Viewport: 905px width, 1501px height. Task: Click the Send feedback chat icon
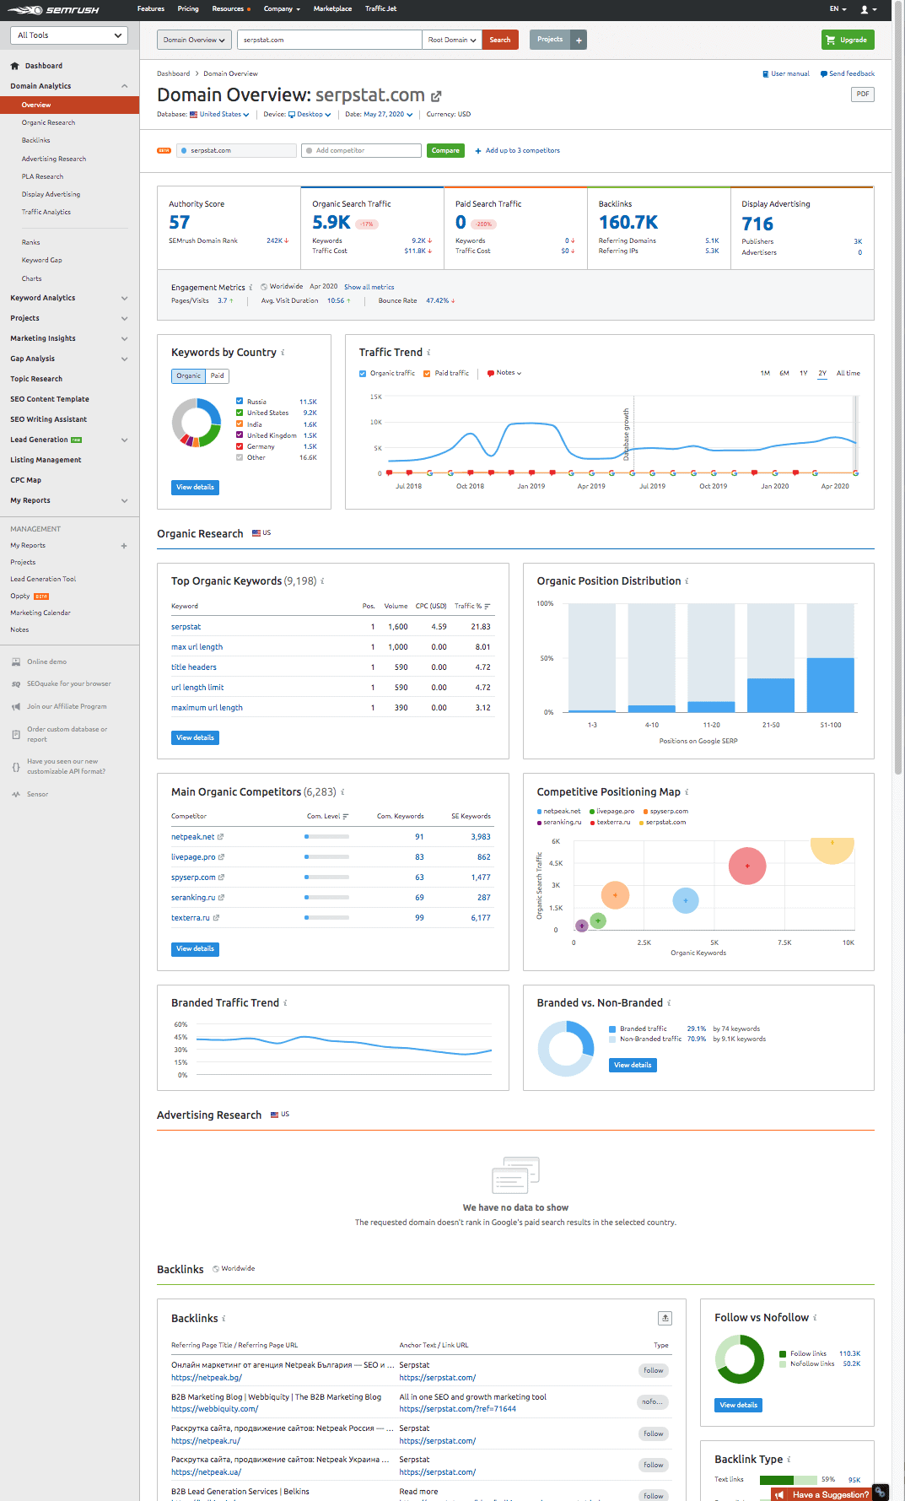pos(824,74)
